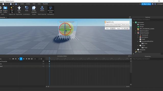Open the Plugins Folder
The width and height of the screenshot is (163, 91).
tap(5, 10)
